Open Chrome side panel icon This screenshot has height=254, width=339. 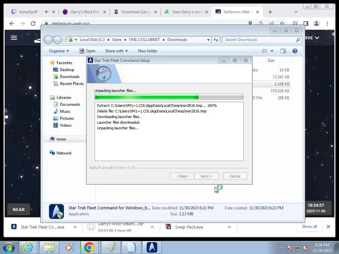(306, 23)
